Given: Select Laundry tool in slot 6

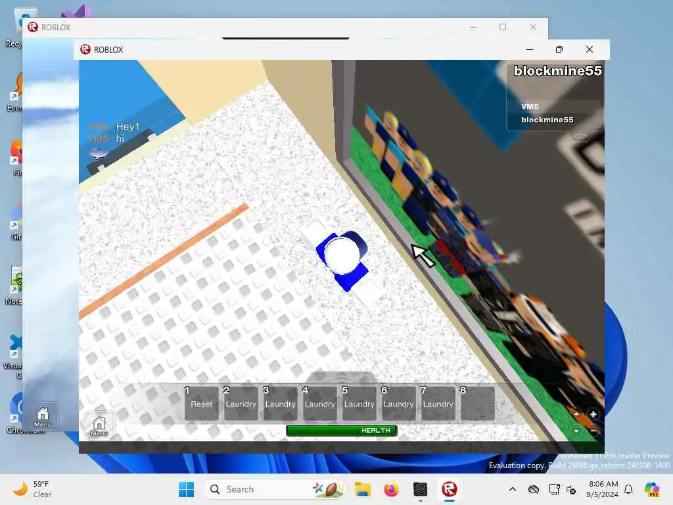Looking at the screenshot, I should [x=399, y=404].
